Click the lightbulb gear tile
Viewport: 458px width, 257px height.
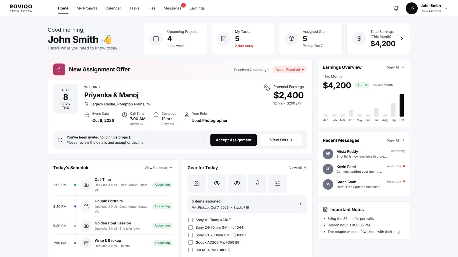[x=257, y=183]
